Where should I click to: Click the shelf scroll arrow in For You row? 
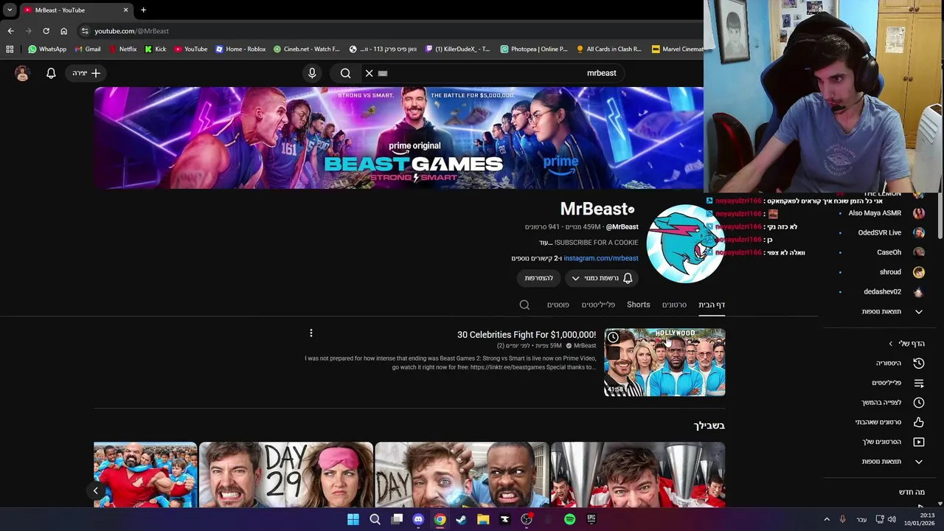(95, 490)
